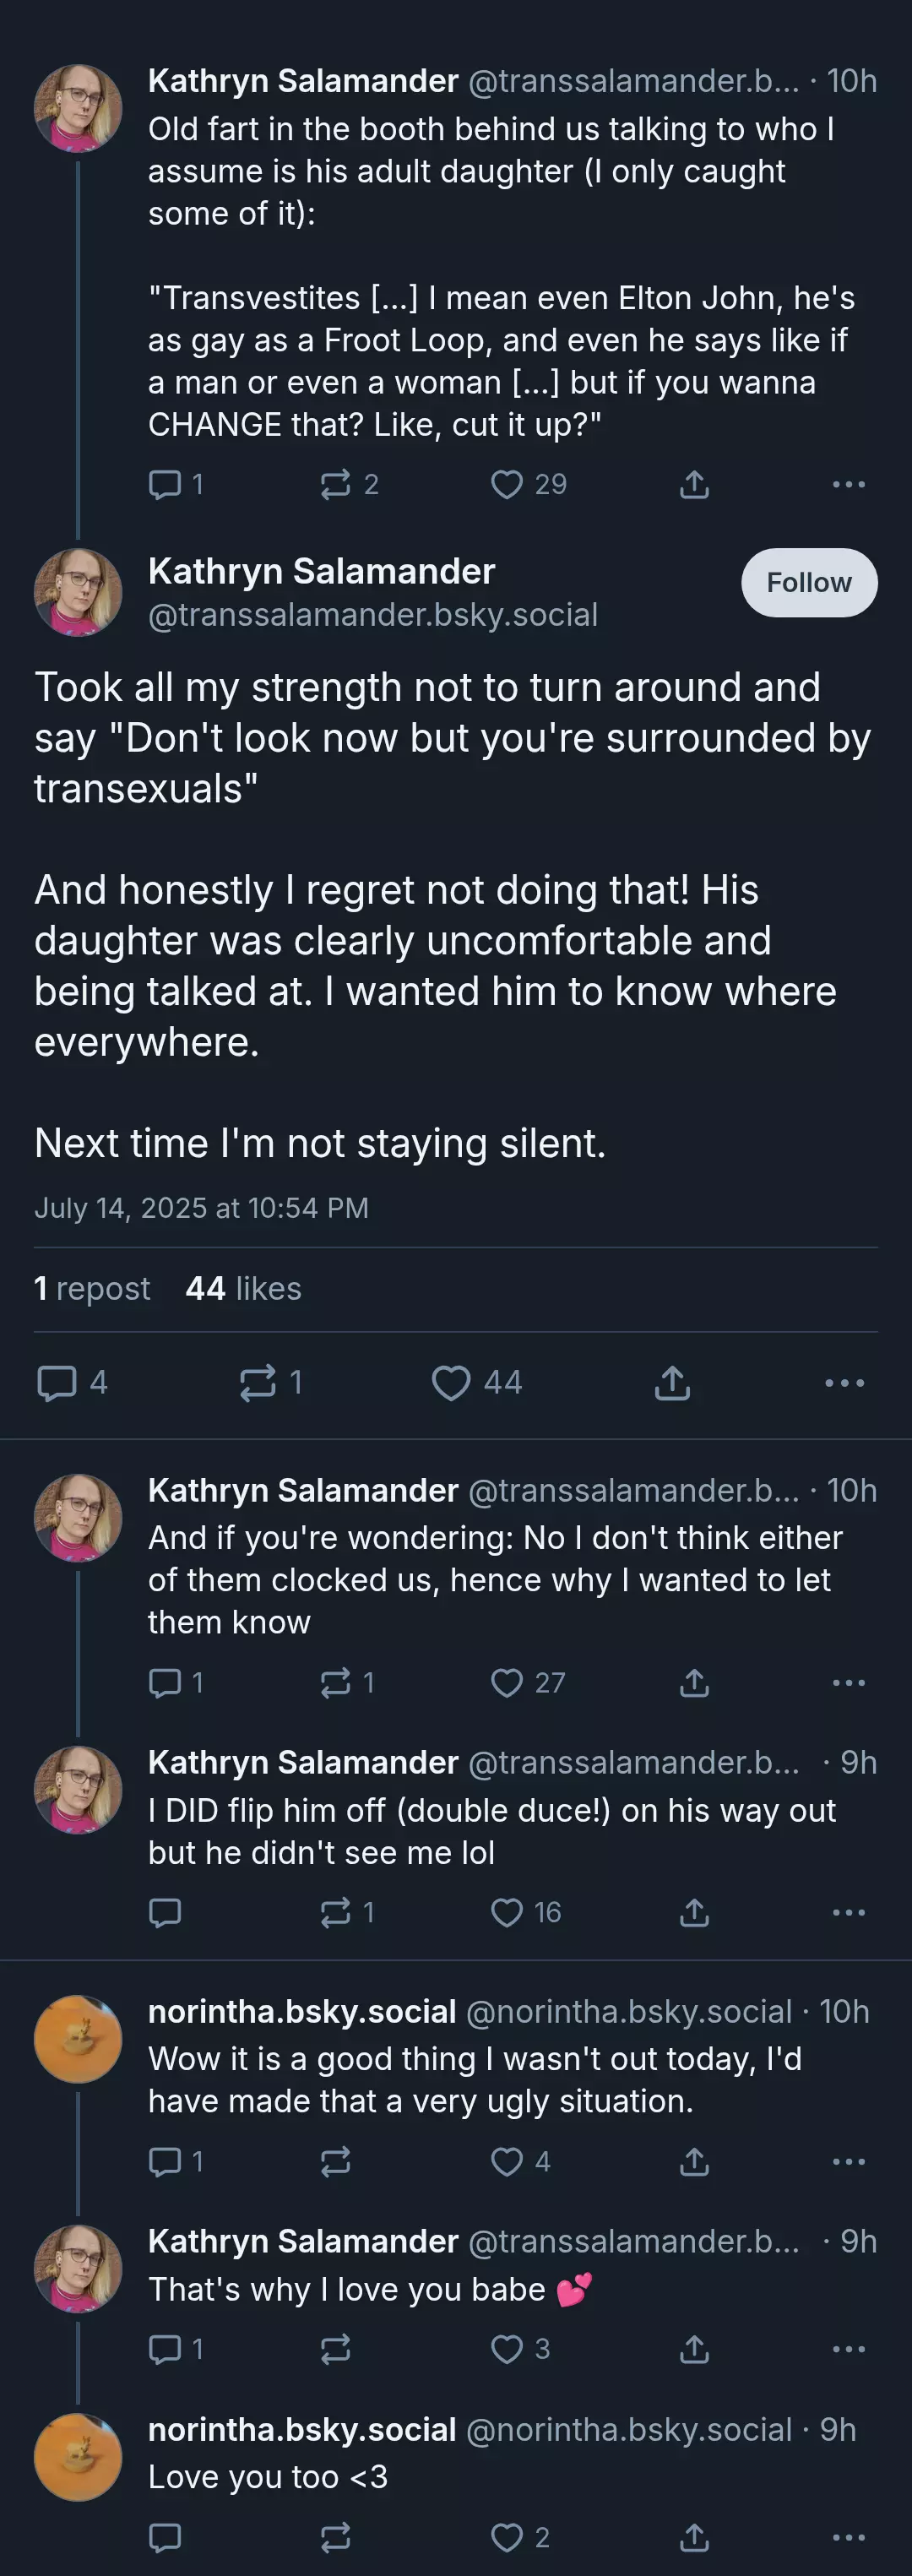Open more options on the top post
The image size is (912, 2576).
[849, 485]
